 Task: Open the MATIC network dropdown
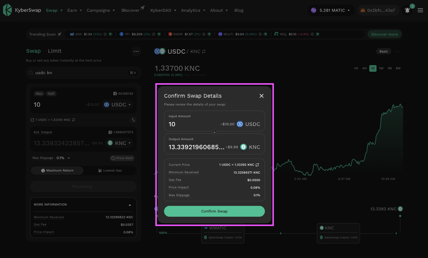click(331, 10)
